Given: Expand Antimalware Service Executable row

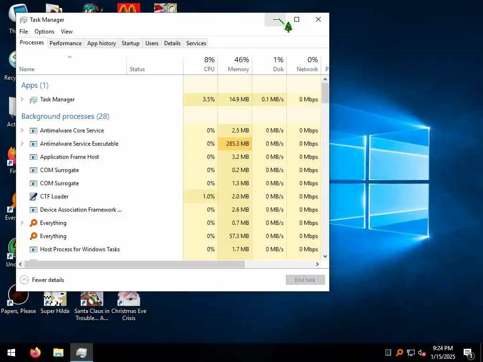Looking at the screenshot, I should click(x=22, y=144).
